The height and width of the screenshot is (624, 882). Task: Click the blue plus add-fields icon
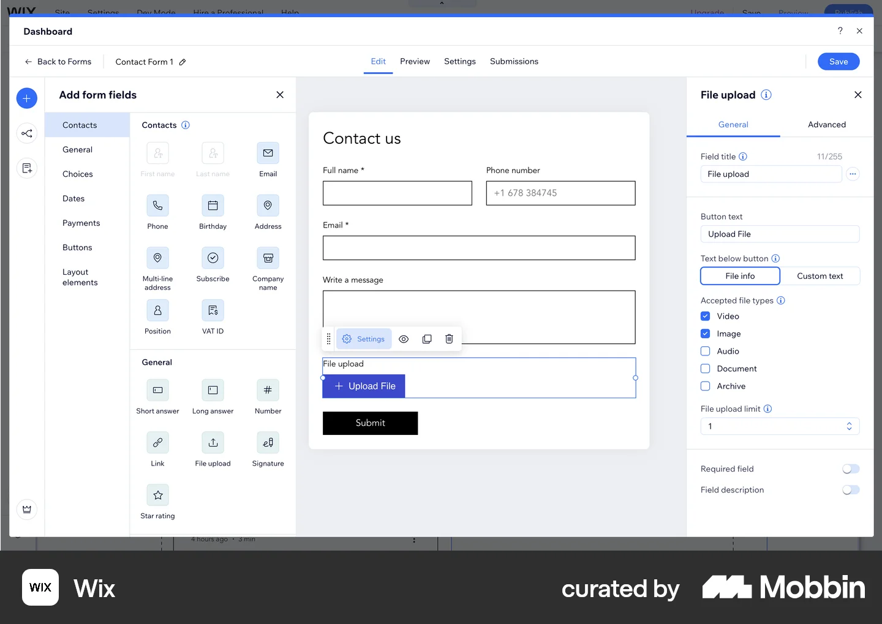(26, 98)
